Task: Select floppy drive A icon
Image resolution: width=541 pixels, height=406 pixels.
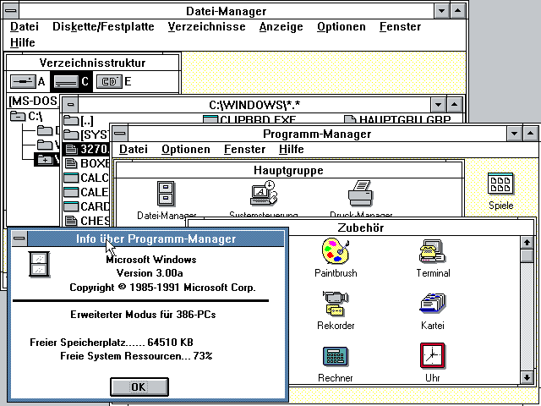Action: (23, 82)
